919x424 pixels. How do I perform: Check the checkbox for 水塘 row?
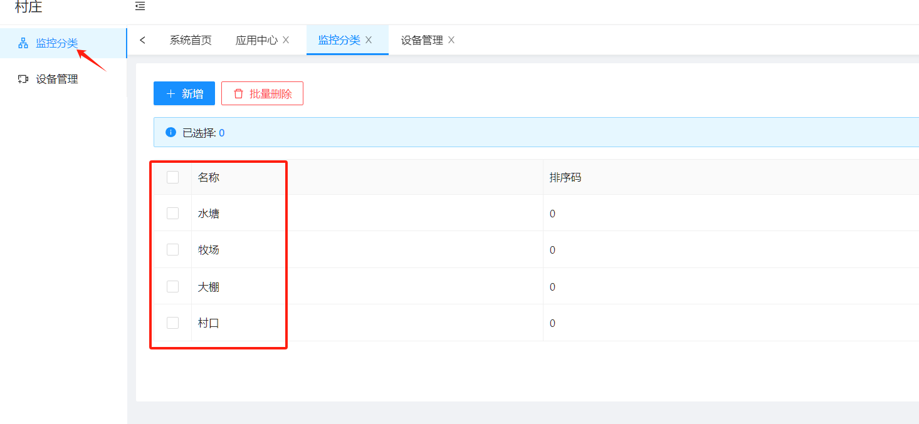coord(172,213)
